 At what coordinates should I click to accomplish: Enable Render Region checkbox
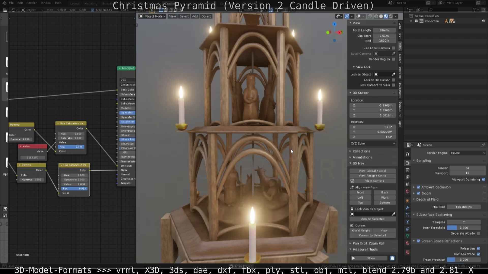pos(393,59)
